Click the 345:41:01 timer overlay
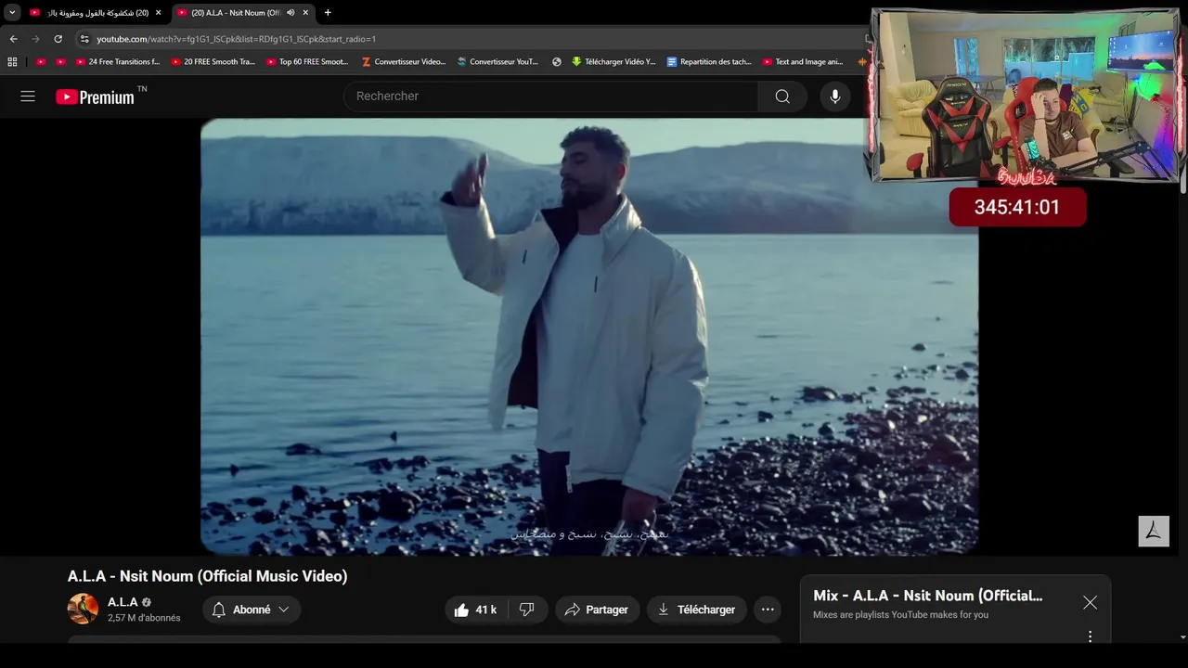This screenshot has height=668, width=1188. click(1017, 207)
